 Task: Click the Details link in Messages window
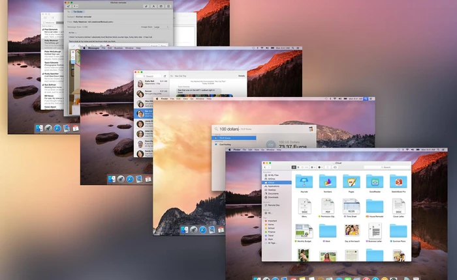coord(242,76)
